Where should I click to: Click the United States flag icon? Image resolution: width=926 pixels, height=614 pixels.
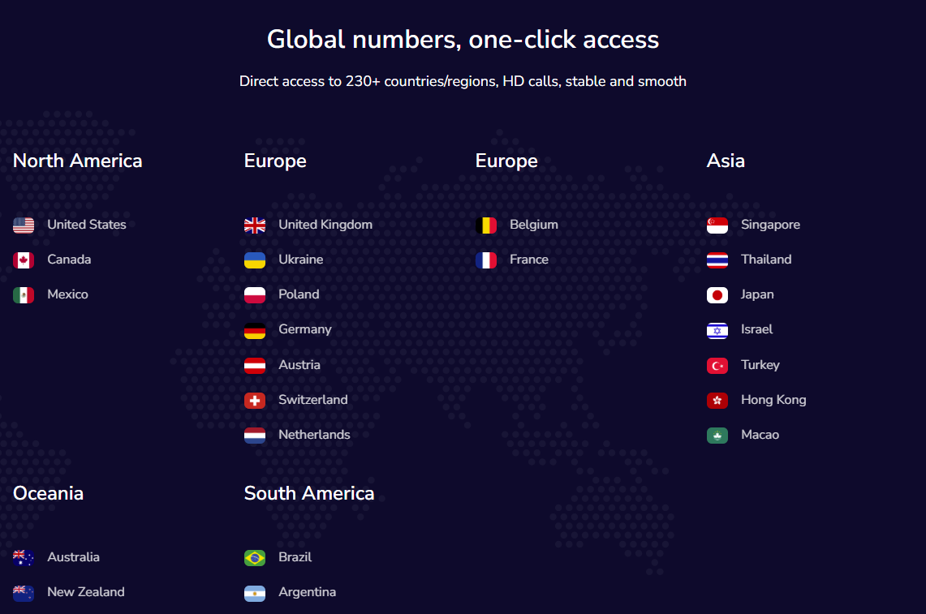coord(24,225)
